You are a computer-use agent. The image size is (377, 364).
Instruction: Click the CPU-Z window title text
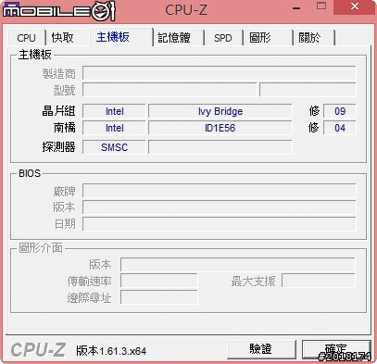click(186, 9)
